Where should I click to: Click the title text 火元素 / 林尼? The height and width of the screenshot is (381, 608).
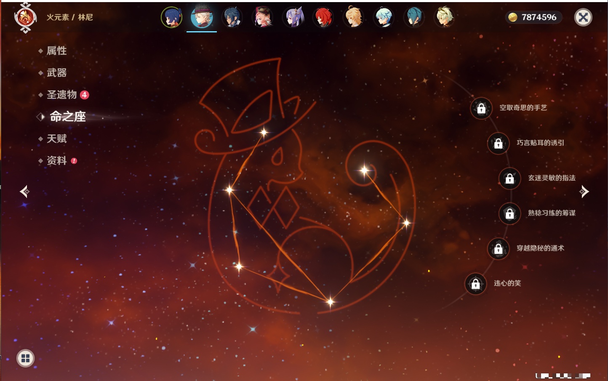[x=69, y=17]
